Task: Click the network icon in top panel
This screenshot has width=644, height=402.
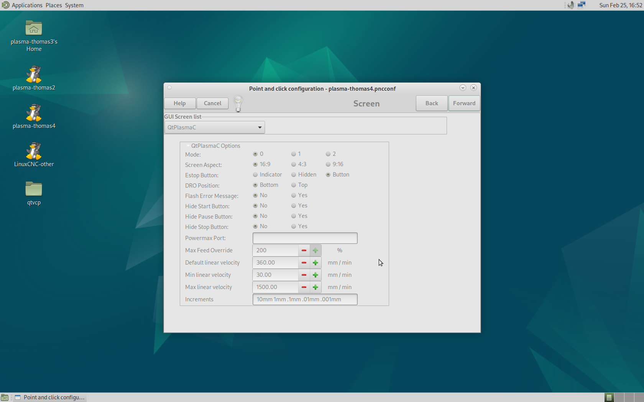Action: (x=582, y=5)
